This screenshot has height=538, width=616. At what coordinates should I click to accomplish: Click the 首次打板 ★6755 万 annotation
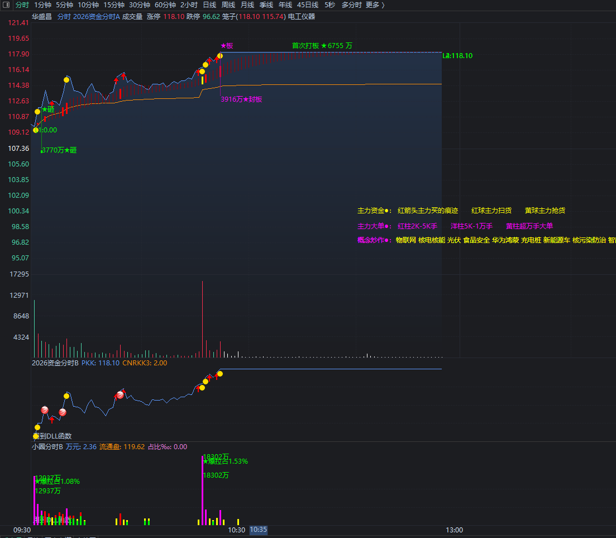(x=322, y=46)
